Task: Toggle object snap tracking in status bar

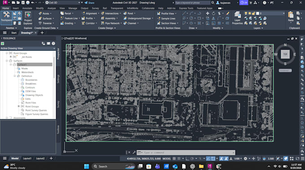Action: (x=208, y=158)
